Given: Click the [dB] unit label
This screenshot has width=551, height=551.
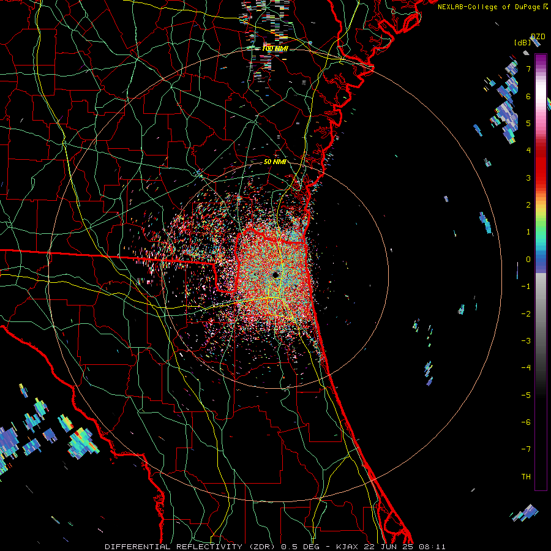Looking at the screenshot, I should [x=523, y=43].
